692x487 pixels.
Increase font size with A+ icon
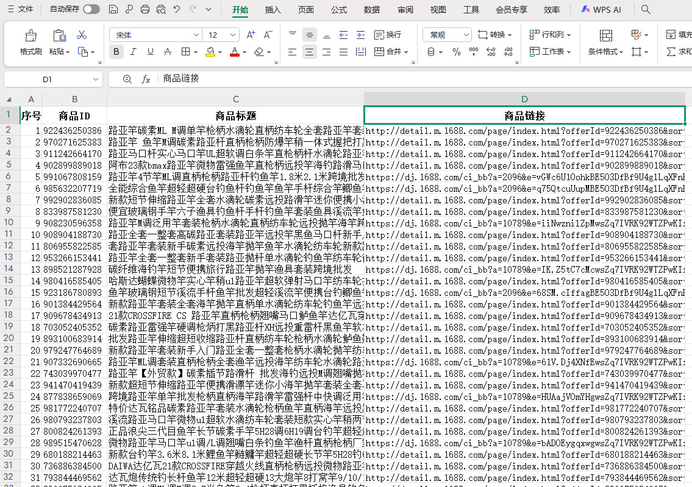(x=251, y=35)
